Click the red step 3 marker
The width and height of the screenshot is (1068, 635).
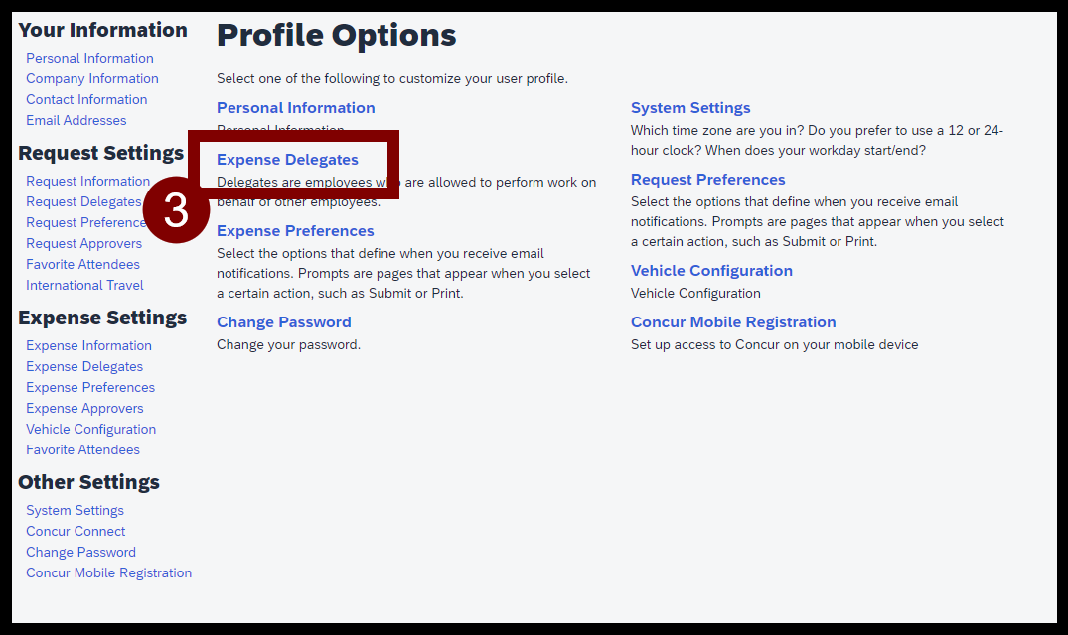(x=176, y=210)
